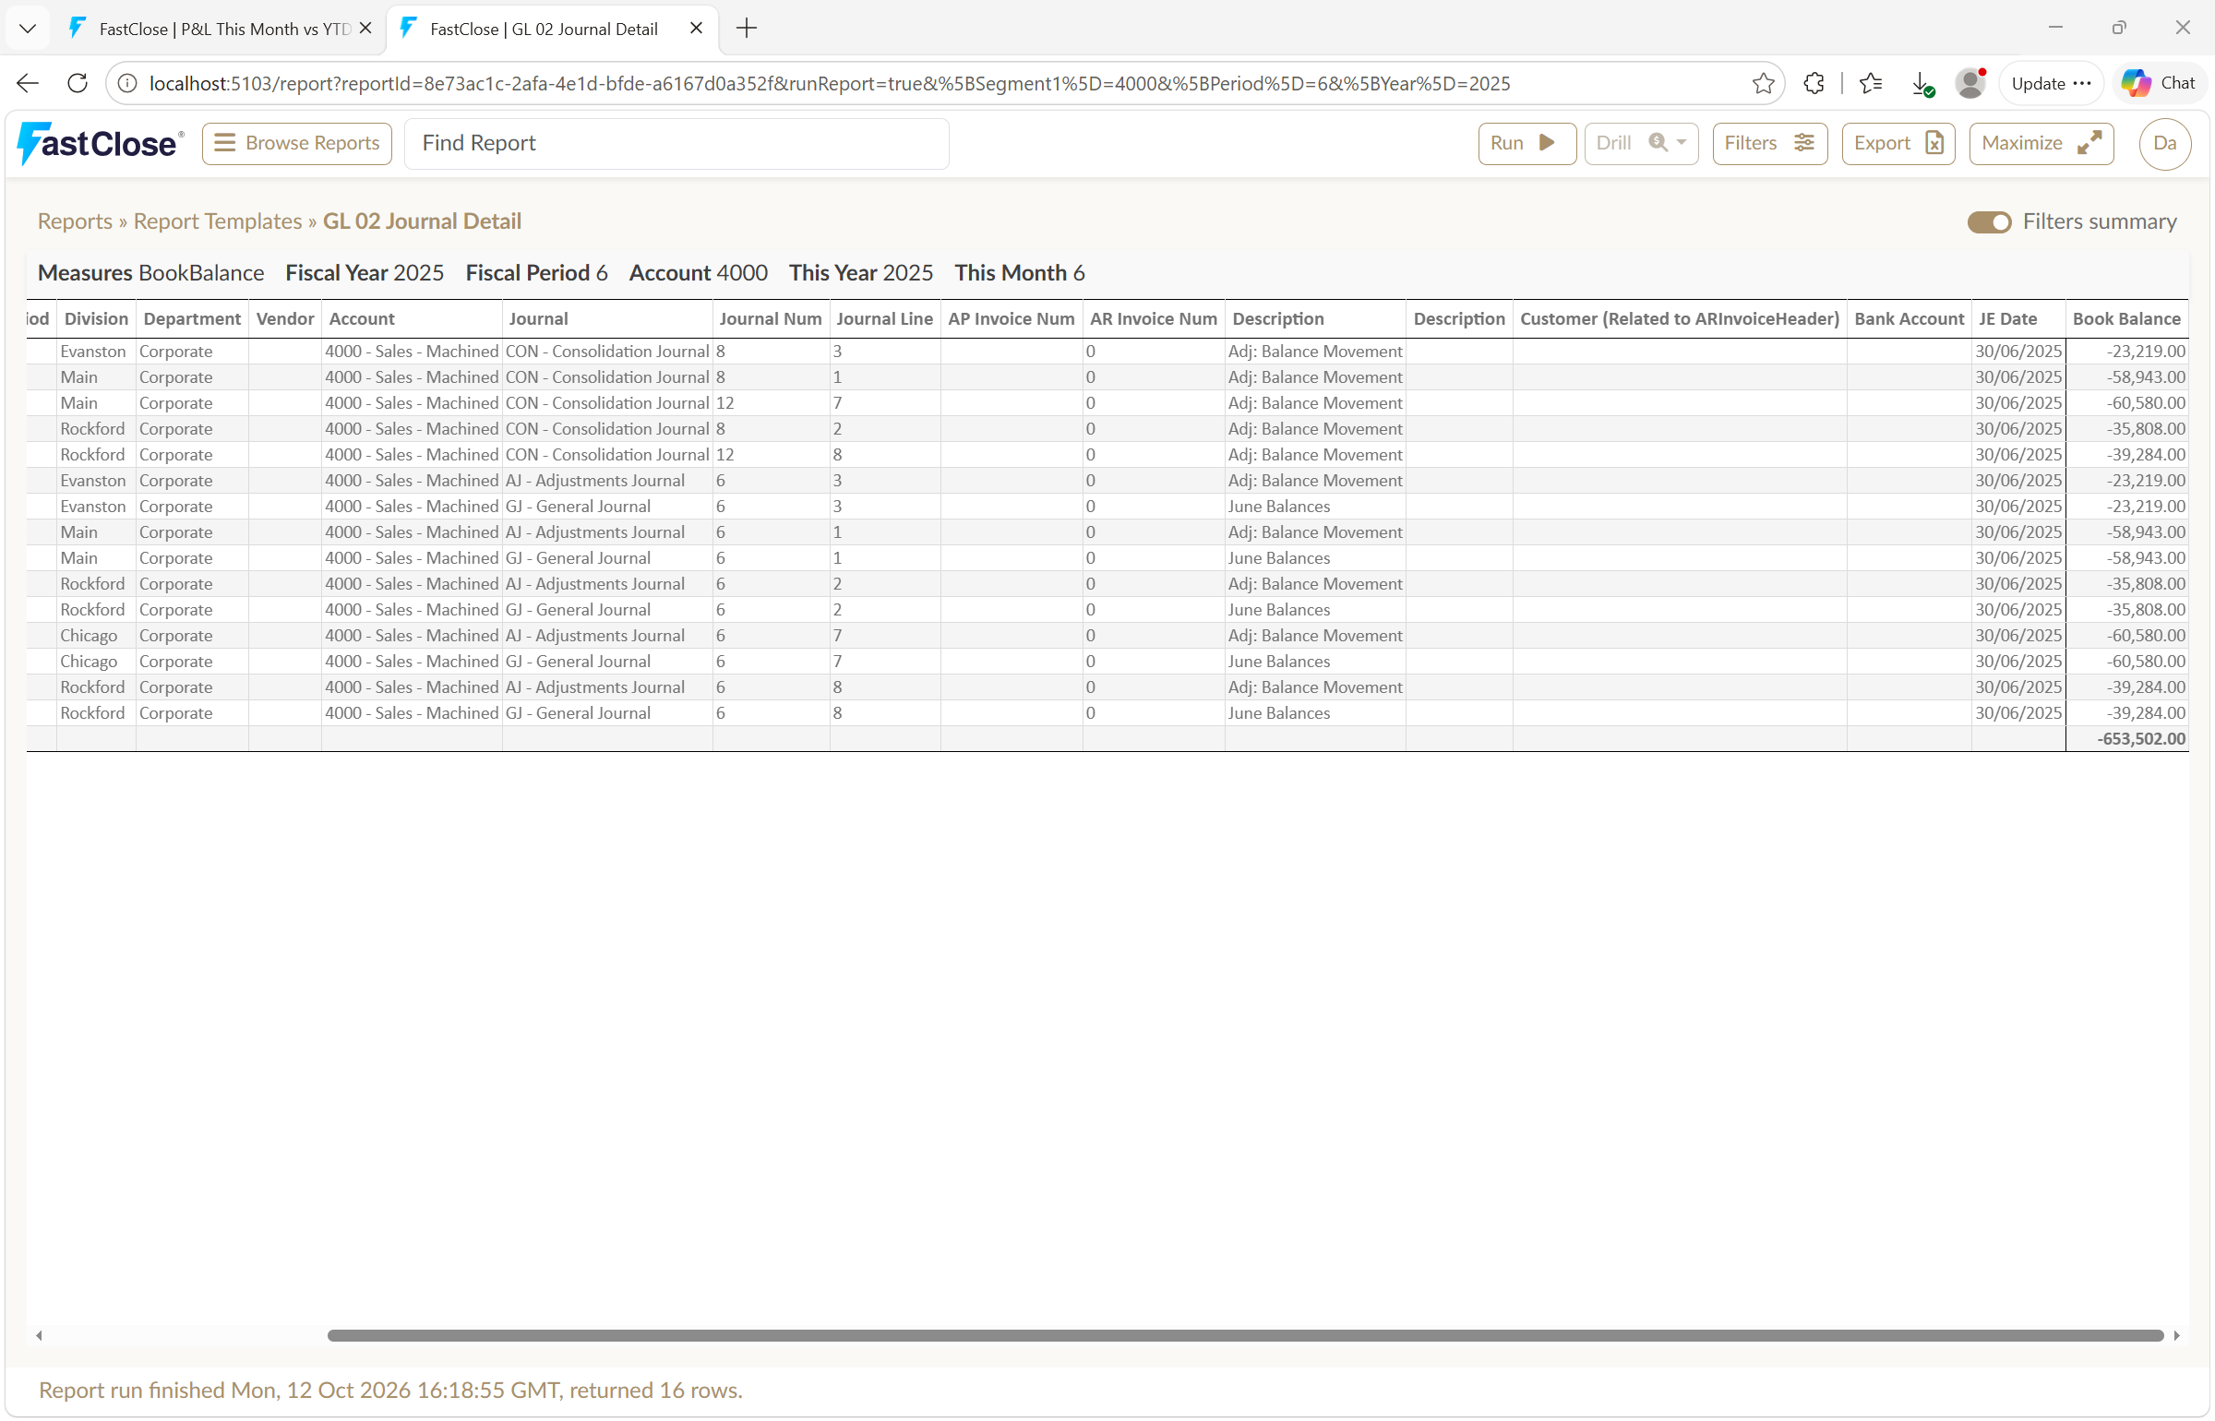The image size is (2215, 1421).
Task: Open a new browser tab
Action: (x=747, y=29)
